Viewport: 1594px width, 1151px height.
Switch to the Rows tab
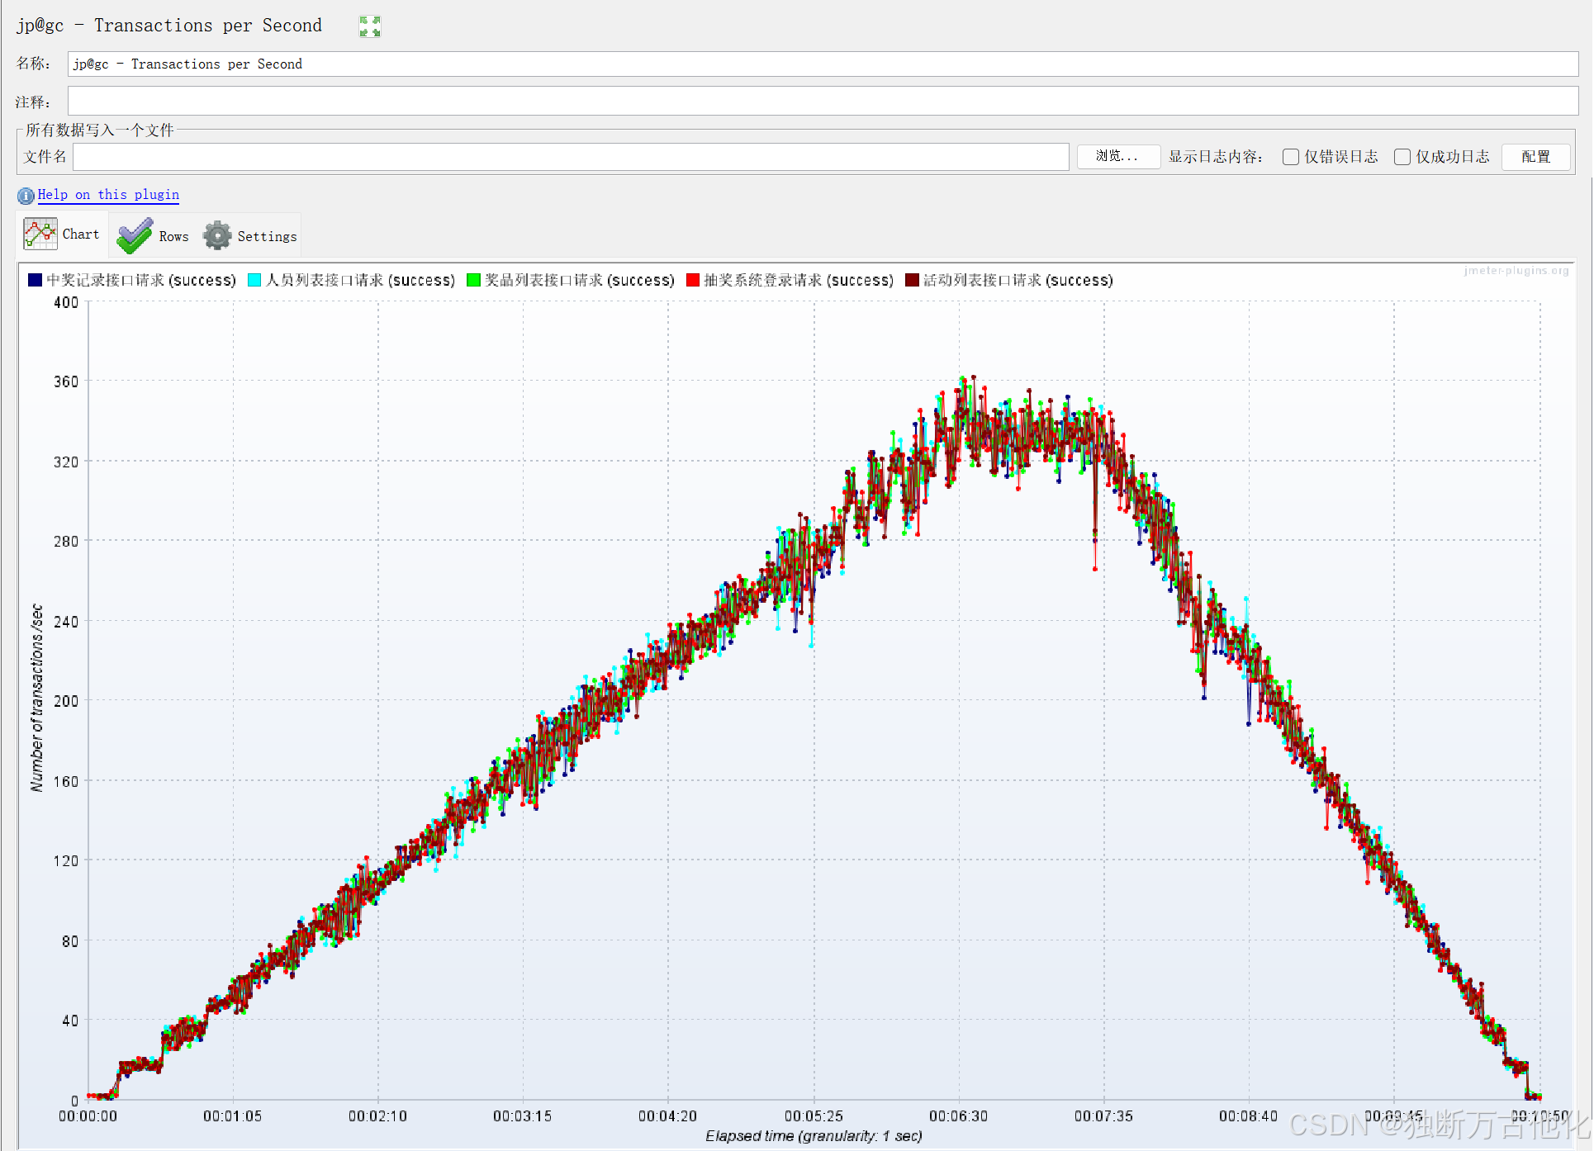(x=173, y=236)
